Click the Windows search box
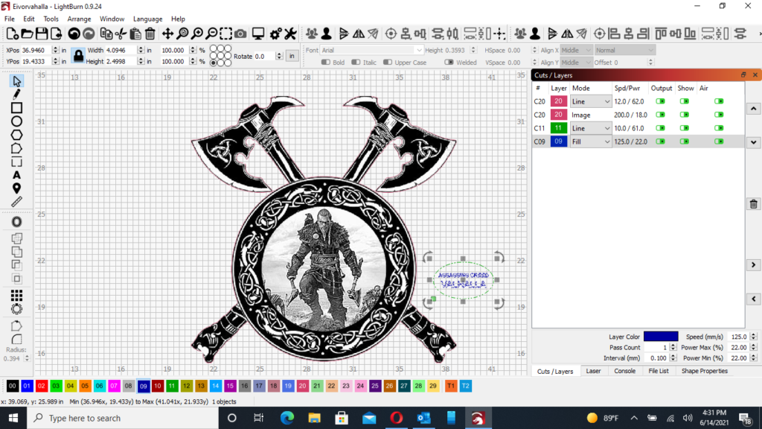The height and width of the screenshot is (429, 762). (x=123, y=419)
